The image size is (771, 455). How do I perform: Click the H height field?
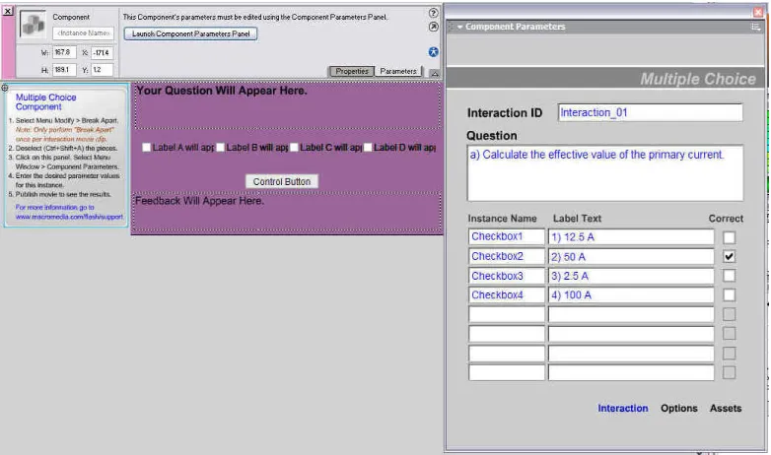pos(64,70)
